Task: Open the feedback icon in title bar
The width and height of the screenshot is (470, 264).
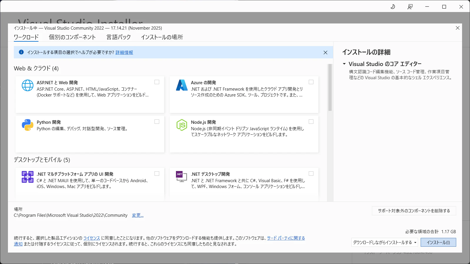Action: click(x=410, y=7)
